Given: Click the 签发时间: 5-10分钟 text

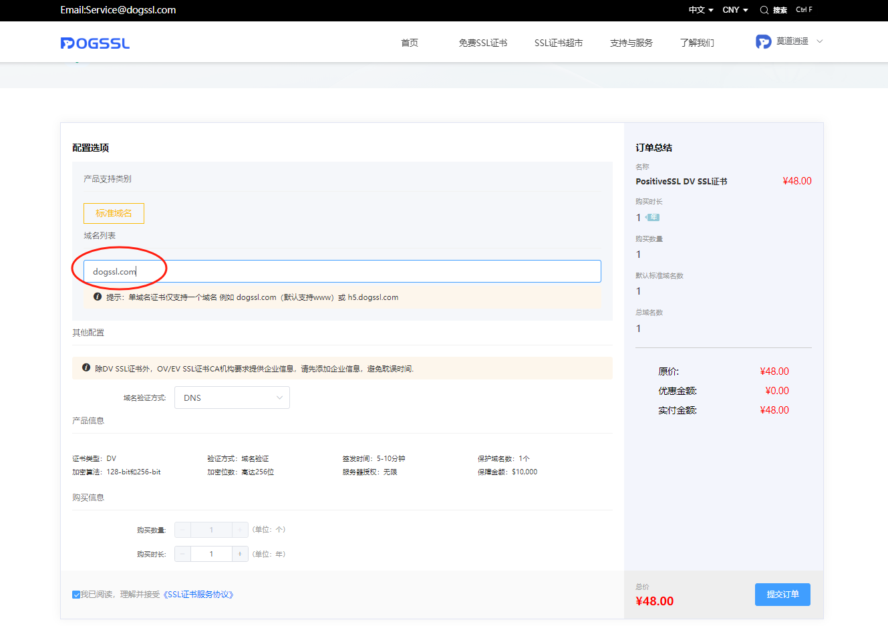Looking at the screenshot, I should click(374, 458).
